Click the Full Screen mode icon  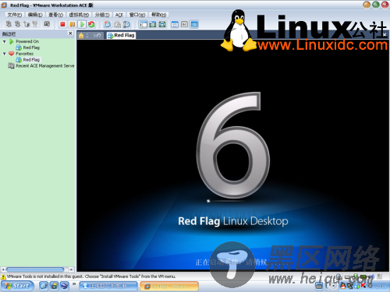[153, 24]
